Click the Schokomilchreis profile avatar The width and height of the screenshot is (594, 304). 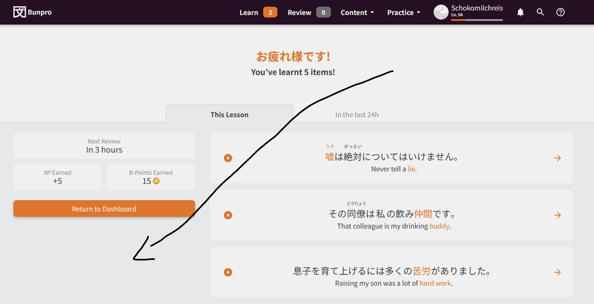(x=441, y=13)
